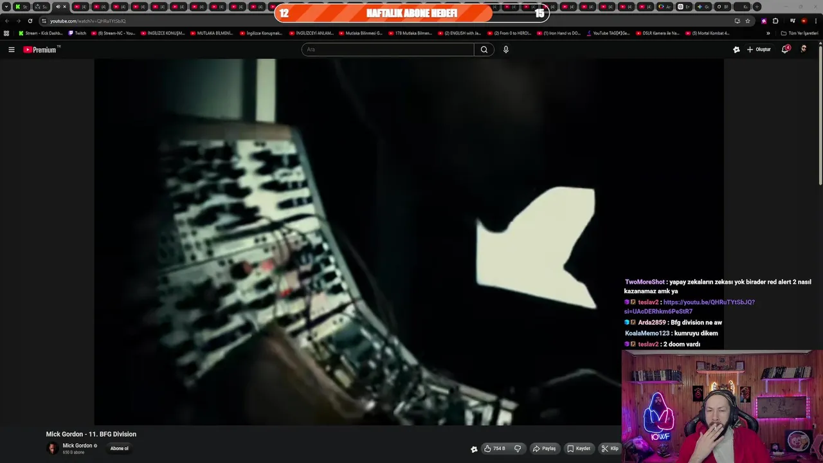
Task: Save the video with Kaydet
Action: click(x=579, y=448)
